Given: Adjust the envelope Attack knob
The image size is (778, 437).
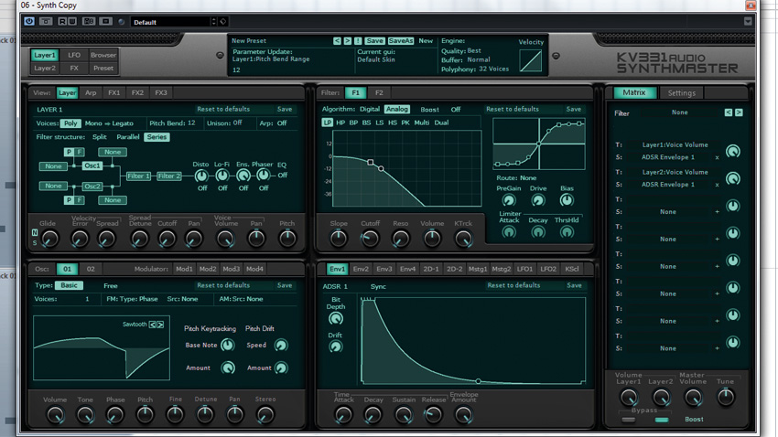Looking at the screenshot, I should (x=343, y=415).
